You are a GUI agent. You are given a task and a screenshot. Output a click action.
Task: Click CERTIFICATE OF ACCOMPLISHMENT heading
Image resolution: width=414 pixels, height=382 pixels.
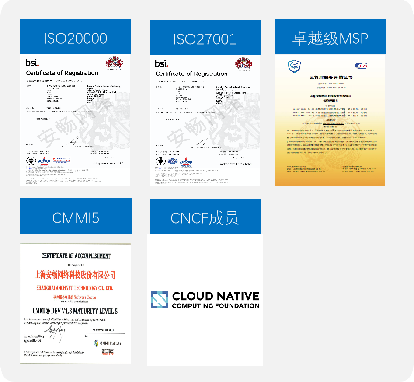pos(76,256)
